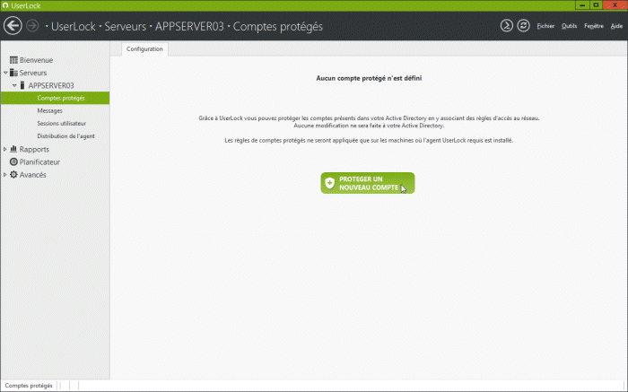The width and height of the screenshot is (628, 392).
Task: Click APPSERVER03 in the breadcrumb
Action: 189,26
